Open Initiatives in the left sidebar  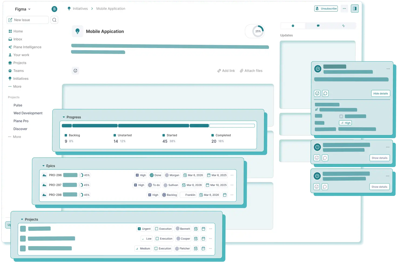pyautogui.click(x=21, y=79)
